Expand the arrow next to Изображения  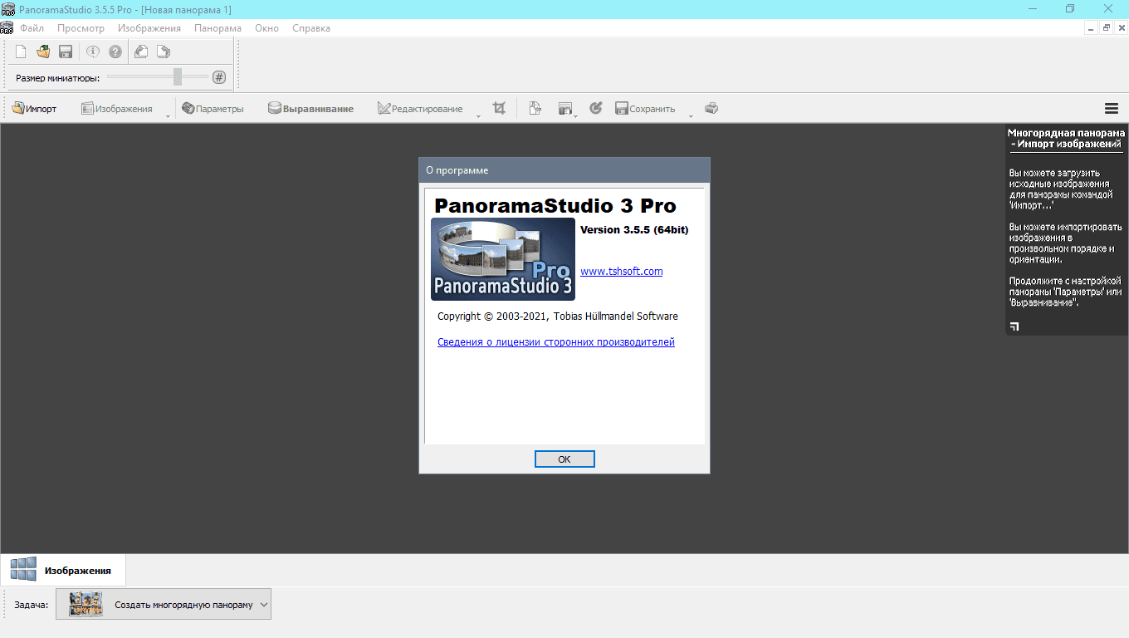[168, 115]
